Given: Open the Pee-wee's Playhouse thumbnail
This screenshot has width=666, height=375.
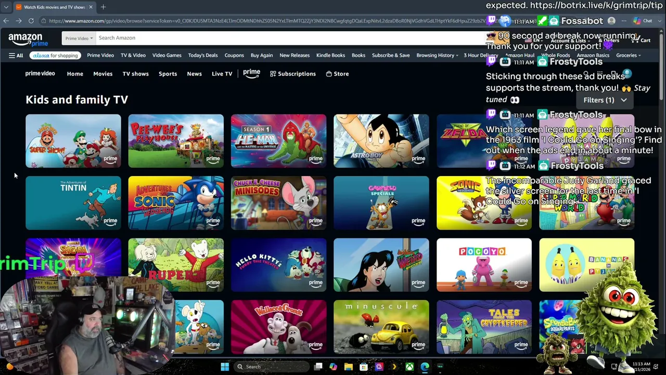Looking at the screenshot, I should coord(176,141).
